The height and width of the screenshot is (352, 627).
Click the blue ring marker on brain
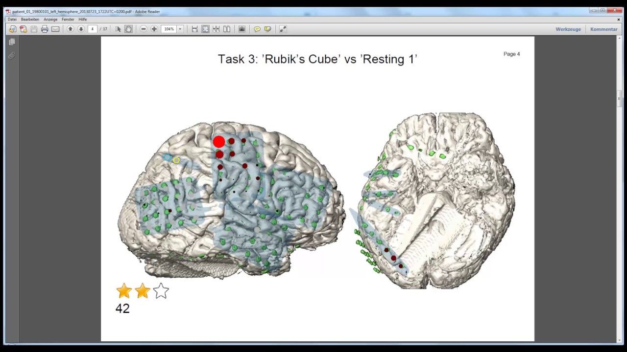coord(168,157)
